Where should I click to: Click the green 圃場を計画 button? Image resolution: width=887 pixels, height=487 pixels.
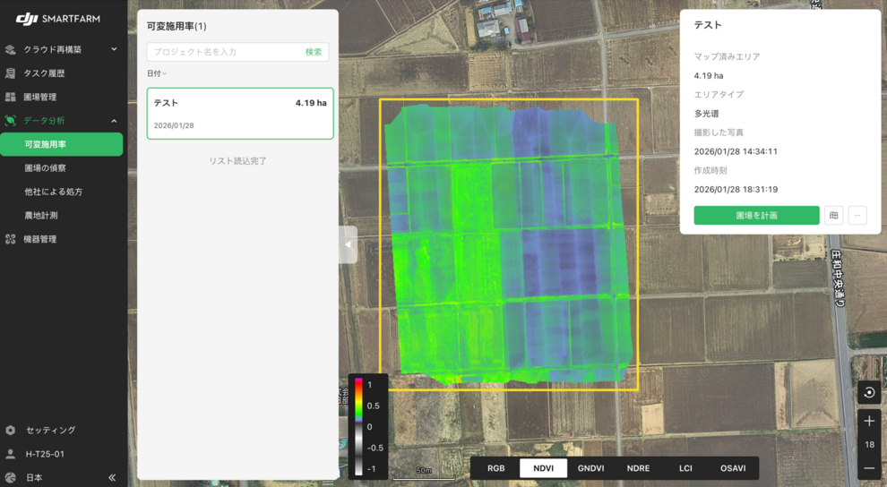[x=756, y=215]
